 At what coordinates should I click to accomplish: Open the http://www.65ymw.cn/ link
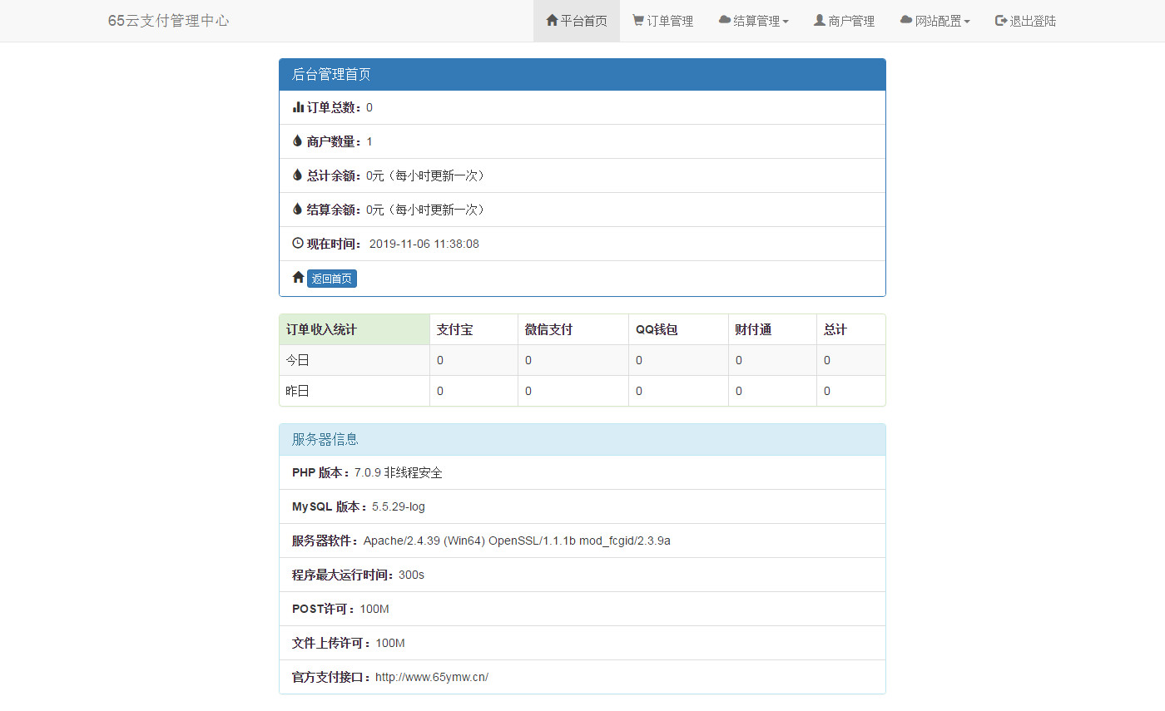click(x=432, y=677)
